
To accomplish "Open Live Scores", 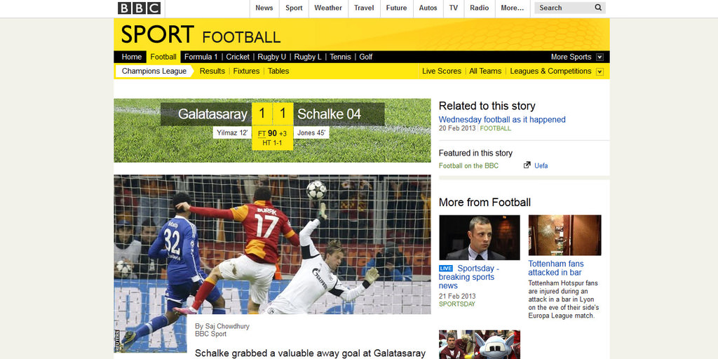I will point(442,71).
